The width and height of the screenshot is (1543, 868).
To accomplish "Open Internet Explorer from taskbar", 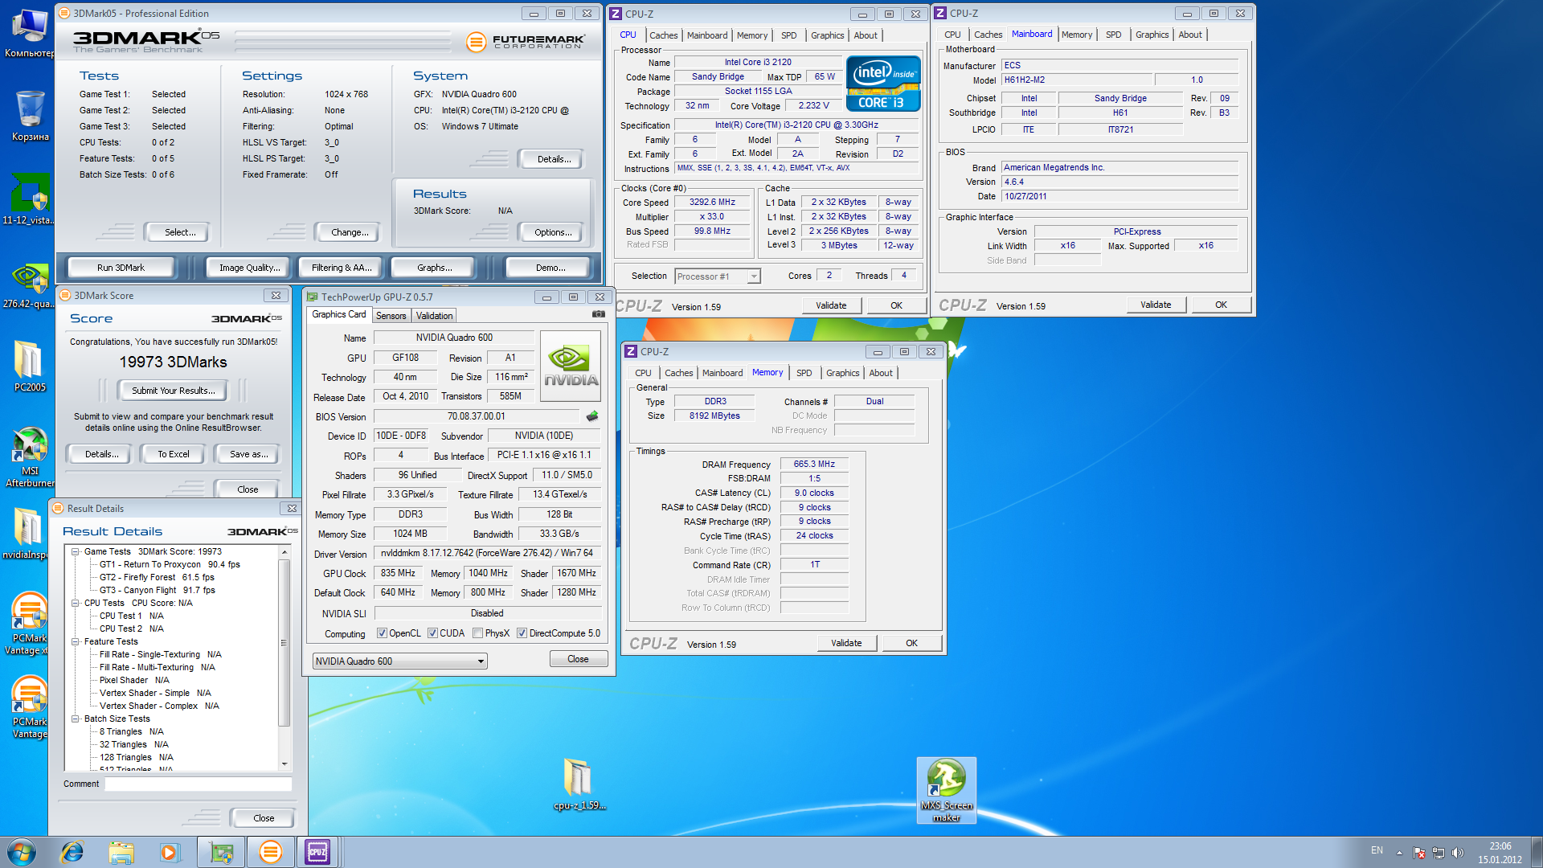I will 72,852.
